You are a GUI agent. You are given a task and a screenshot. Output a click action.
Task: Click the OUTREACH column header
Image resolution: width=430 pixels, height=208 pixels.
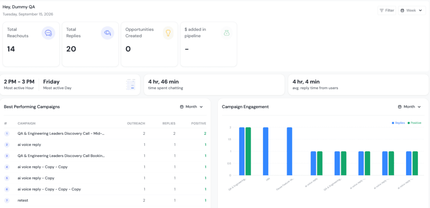point(136,123)
